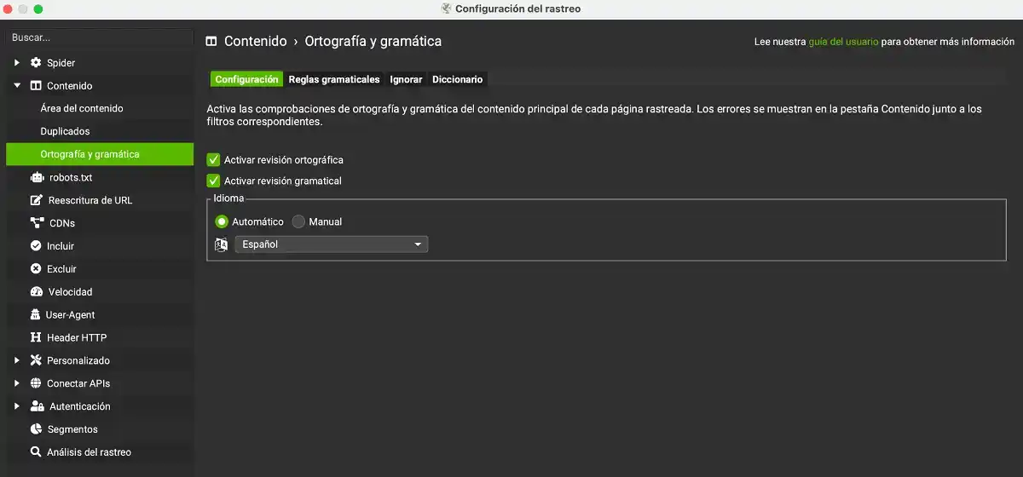The height and width of the screenshot is (477, 1023).
Task: Focus the Buscar search field
Action: 100,37
